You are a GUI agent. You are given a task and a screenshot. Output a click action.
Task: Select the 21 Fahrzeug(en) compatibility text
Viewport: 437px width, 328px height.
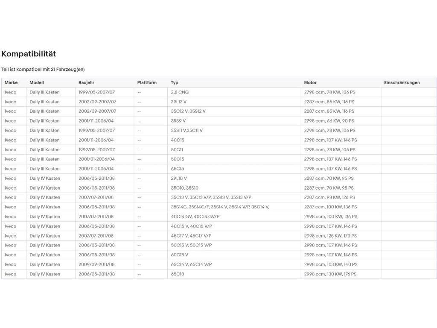pos(68,70)
